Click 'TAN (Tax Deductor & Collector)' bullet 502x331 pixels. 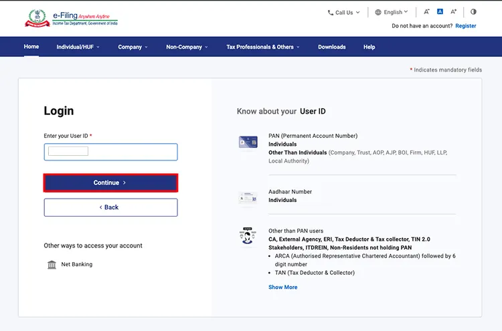coord(315,273)
